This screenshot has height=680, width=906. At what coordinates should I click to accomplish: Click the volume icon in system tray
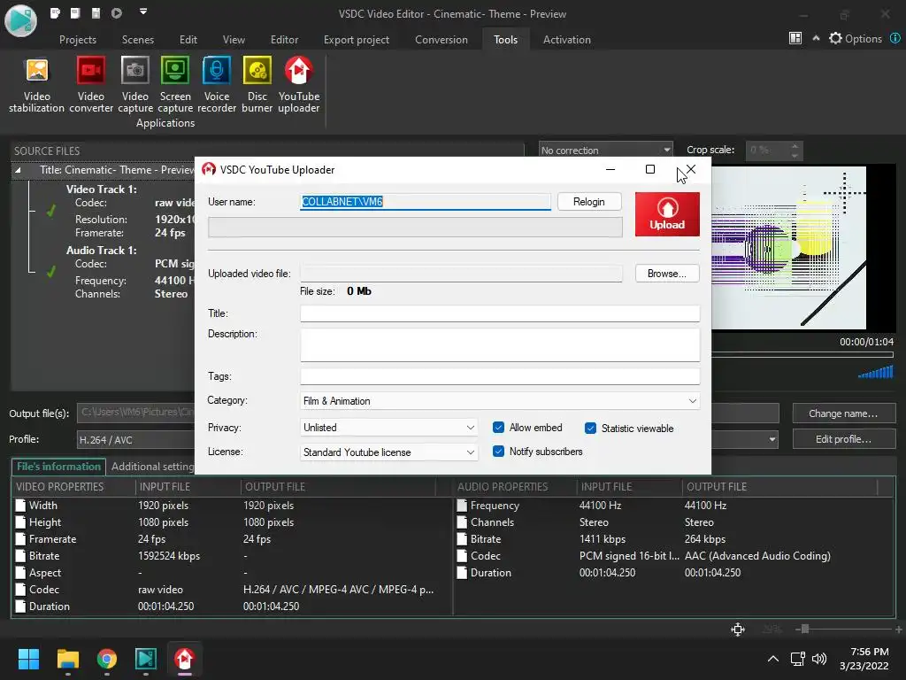coord(818,659)
